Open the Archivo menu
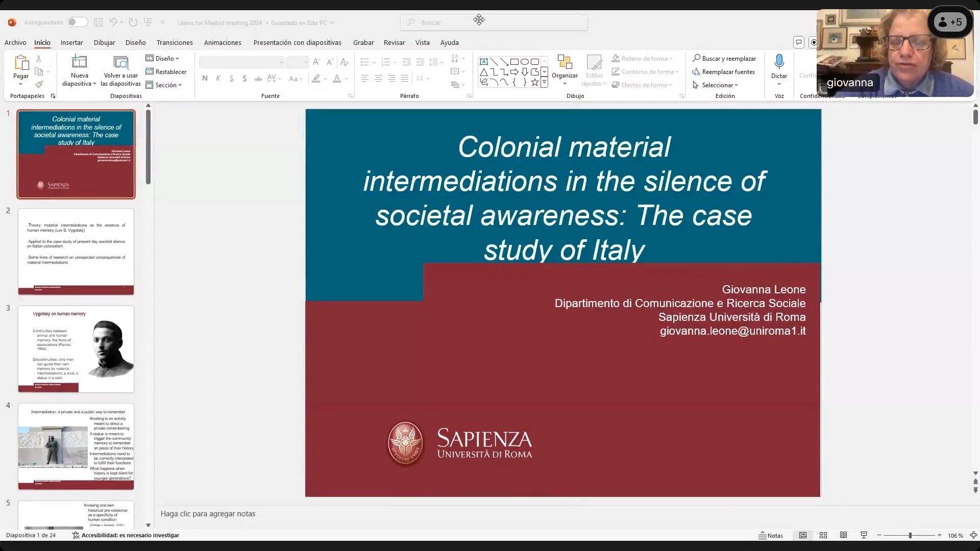Image resolution: width=980 pixels, height=551 pixels. coord(15,42)
